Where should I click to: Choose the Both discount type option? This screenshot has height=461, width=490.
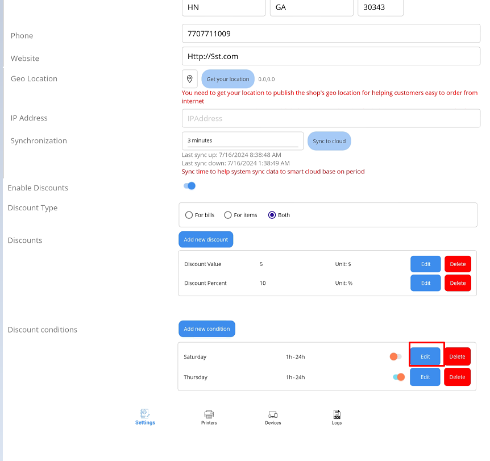pyautogui.click(x=272, y=215)
